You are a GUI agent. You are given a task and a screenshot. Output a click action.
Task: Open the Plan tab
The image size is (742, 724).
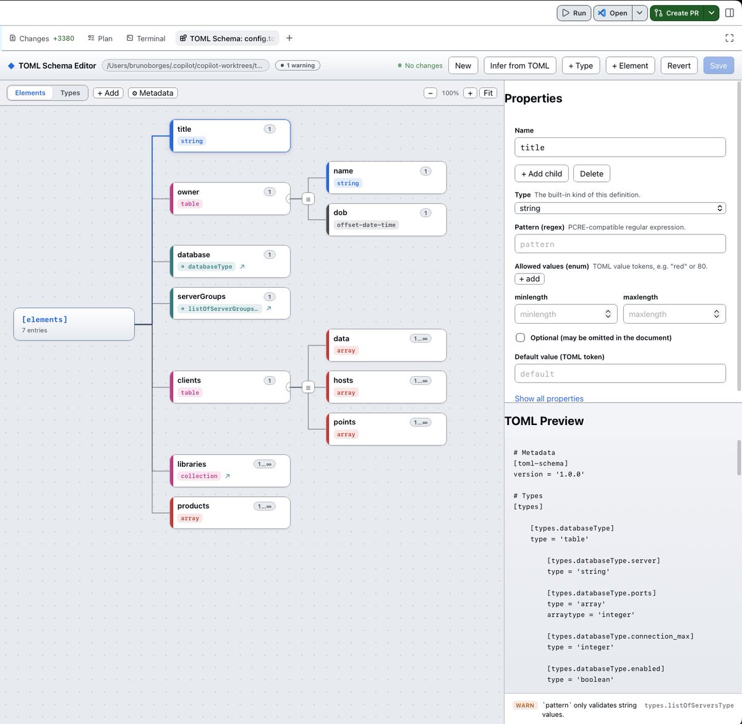[100, 38]
